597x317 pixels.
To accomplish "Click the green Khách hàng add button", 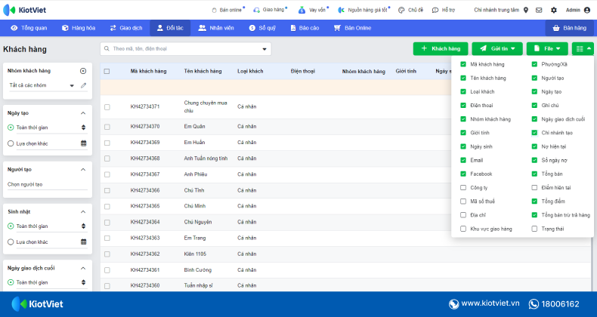I will point(441,48).
